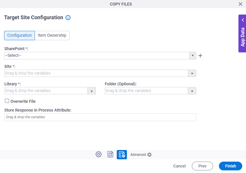Click the Target Site Configuration heading
The height and width of the screenshot is (173, 246).
(x=33, y=17)
